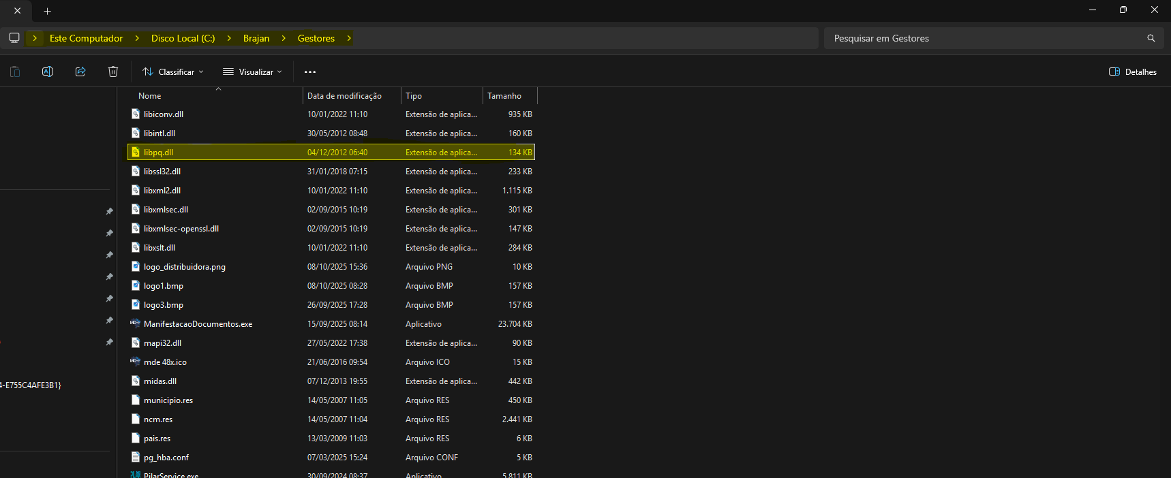Go to Este Computador breadcrumb

[x=87, y=38]
